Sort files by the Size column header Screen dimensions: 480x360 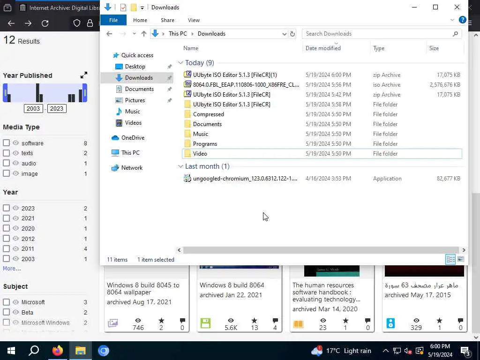tap(434, 48)
